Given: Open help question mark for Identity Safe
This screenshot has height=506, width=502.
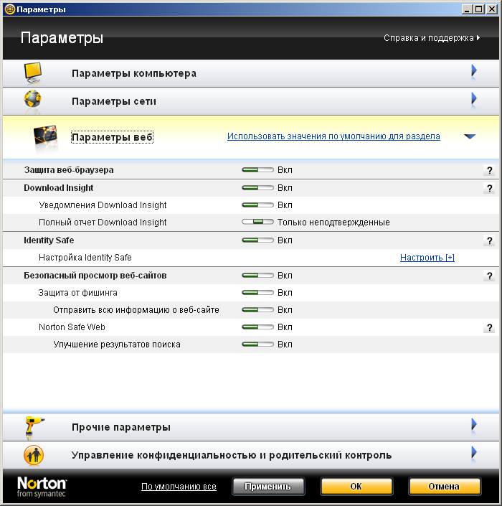Looking at the screenshot, I should tap(489, 240).
